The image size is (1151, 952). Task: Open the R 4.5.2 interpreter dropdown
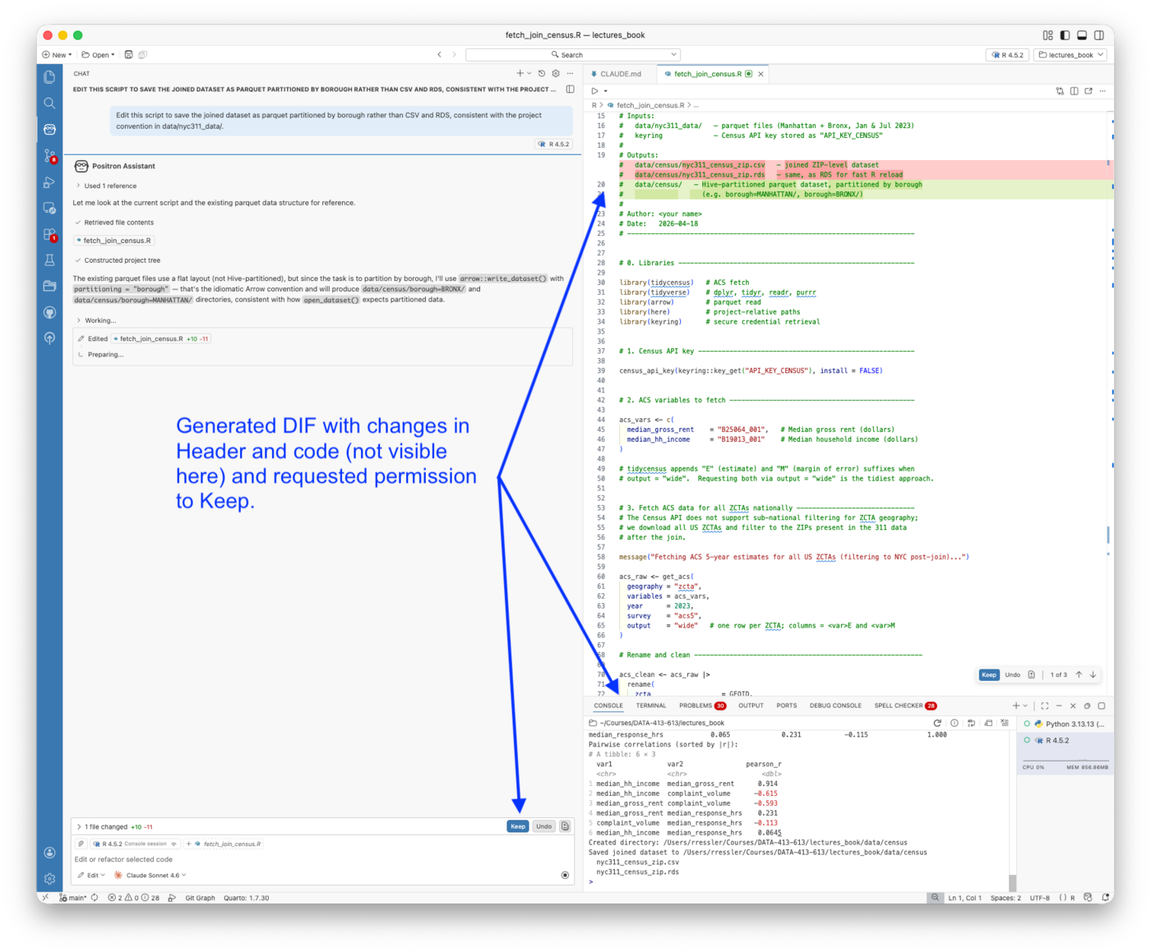1009,54
